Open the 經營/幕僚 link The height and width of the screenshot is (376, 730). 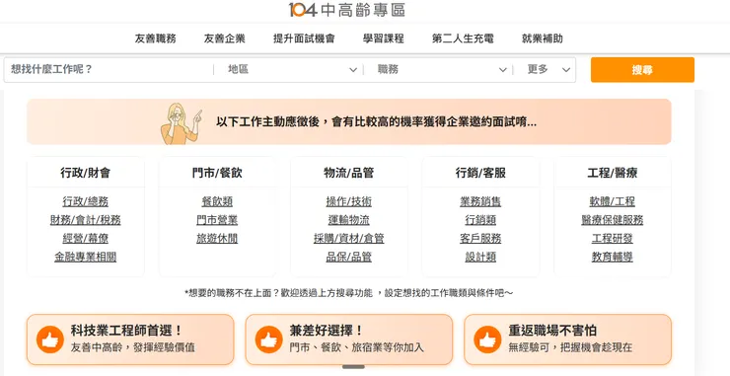click(x=85, y=238)
